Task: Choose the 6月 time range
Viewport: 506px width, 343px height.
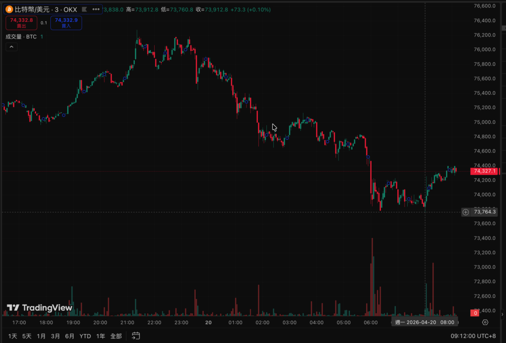Action: [70, 336]
